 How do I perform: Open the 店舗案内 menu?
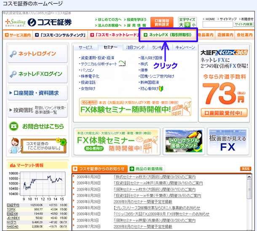pyautogui.click(x=225, y=35)
